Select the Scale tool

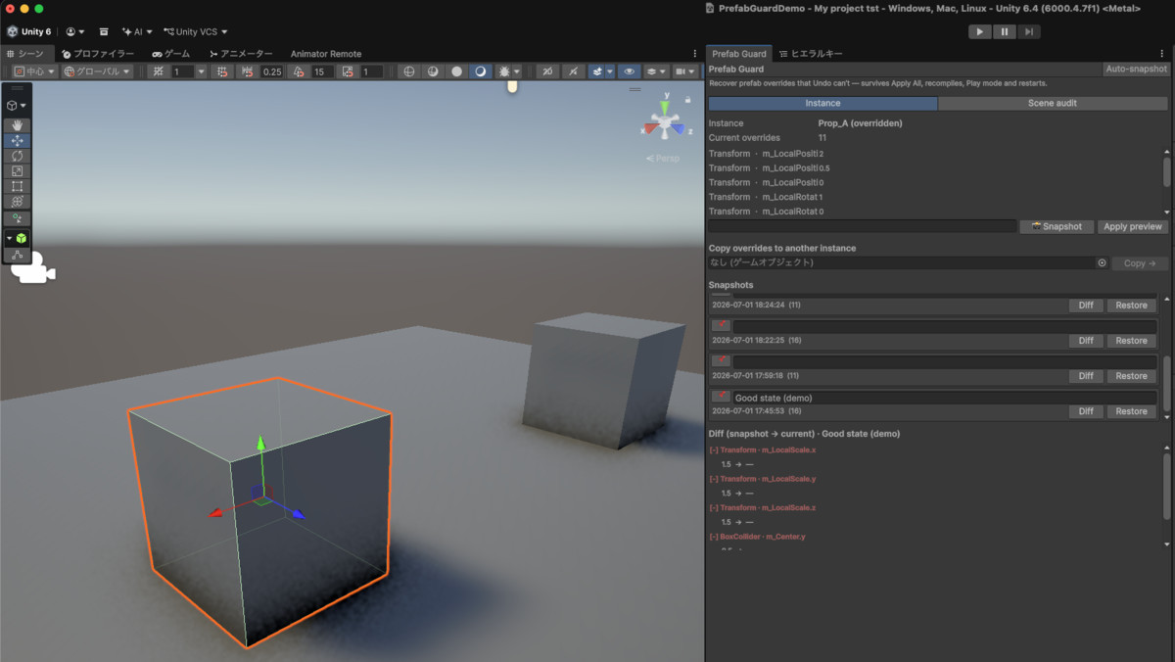[x=17, y=171]
